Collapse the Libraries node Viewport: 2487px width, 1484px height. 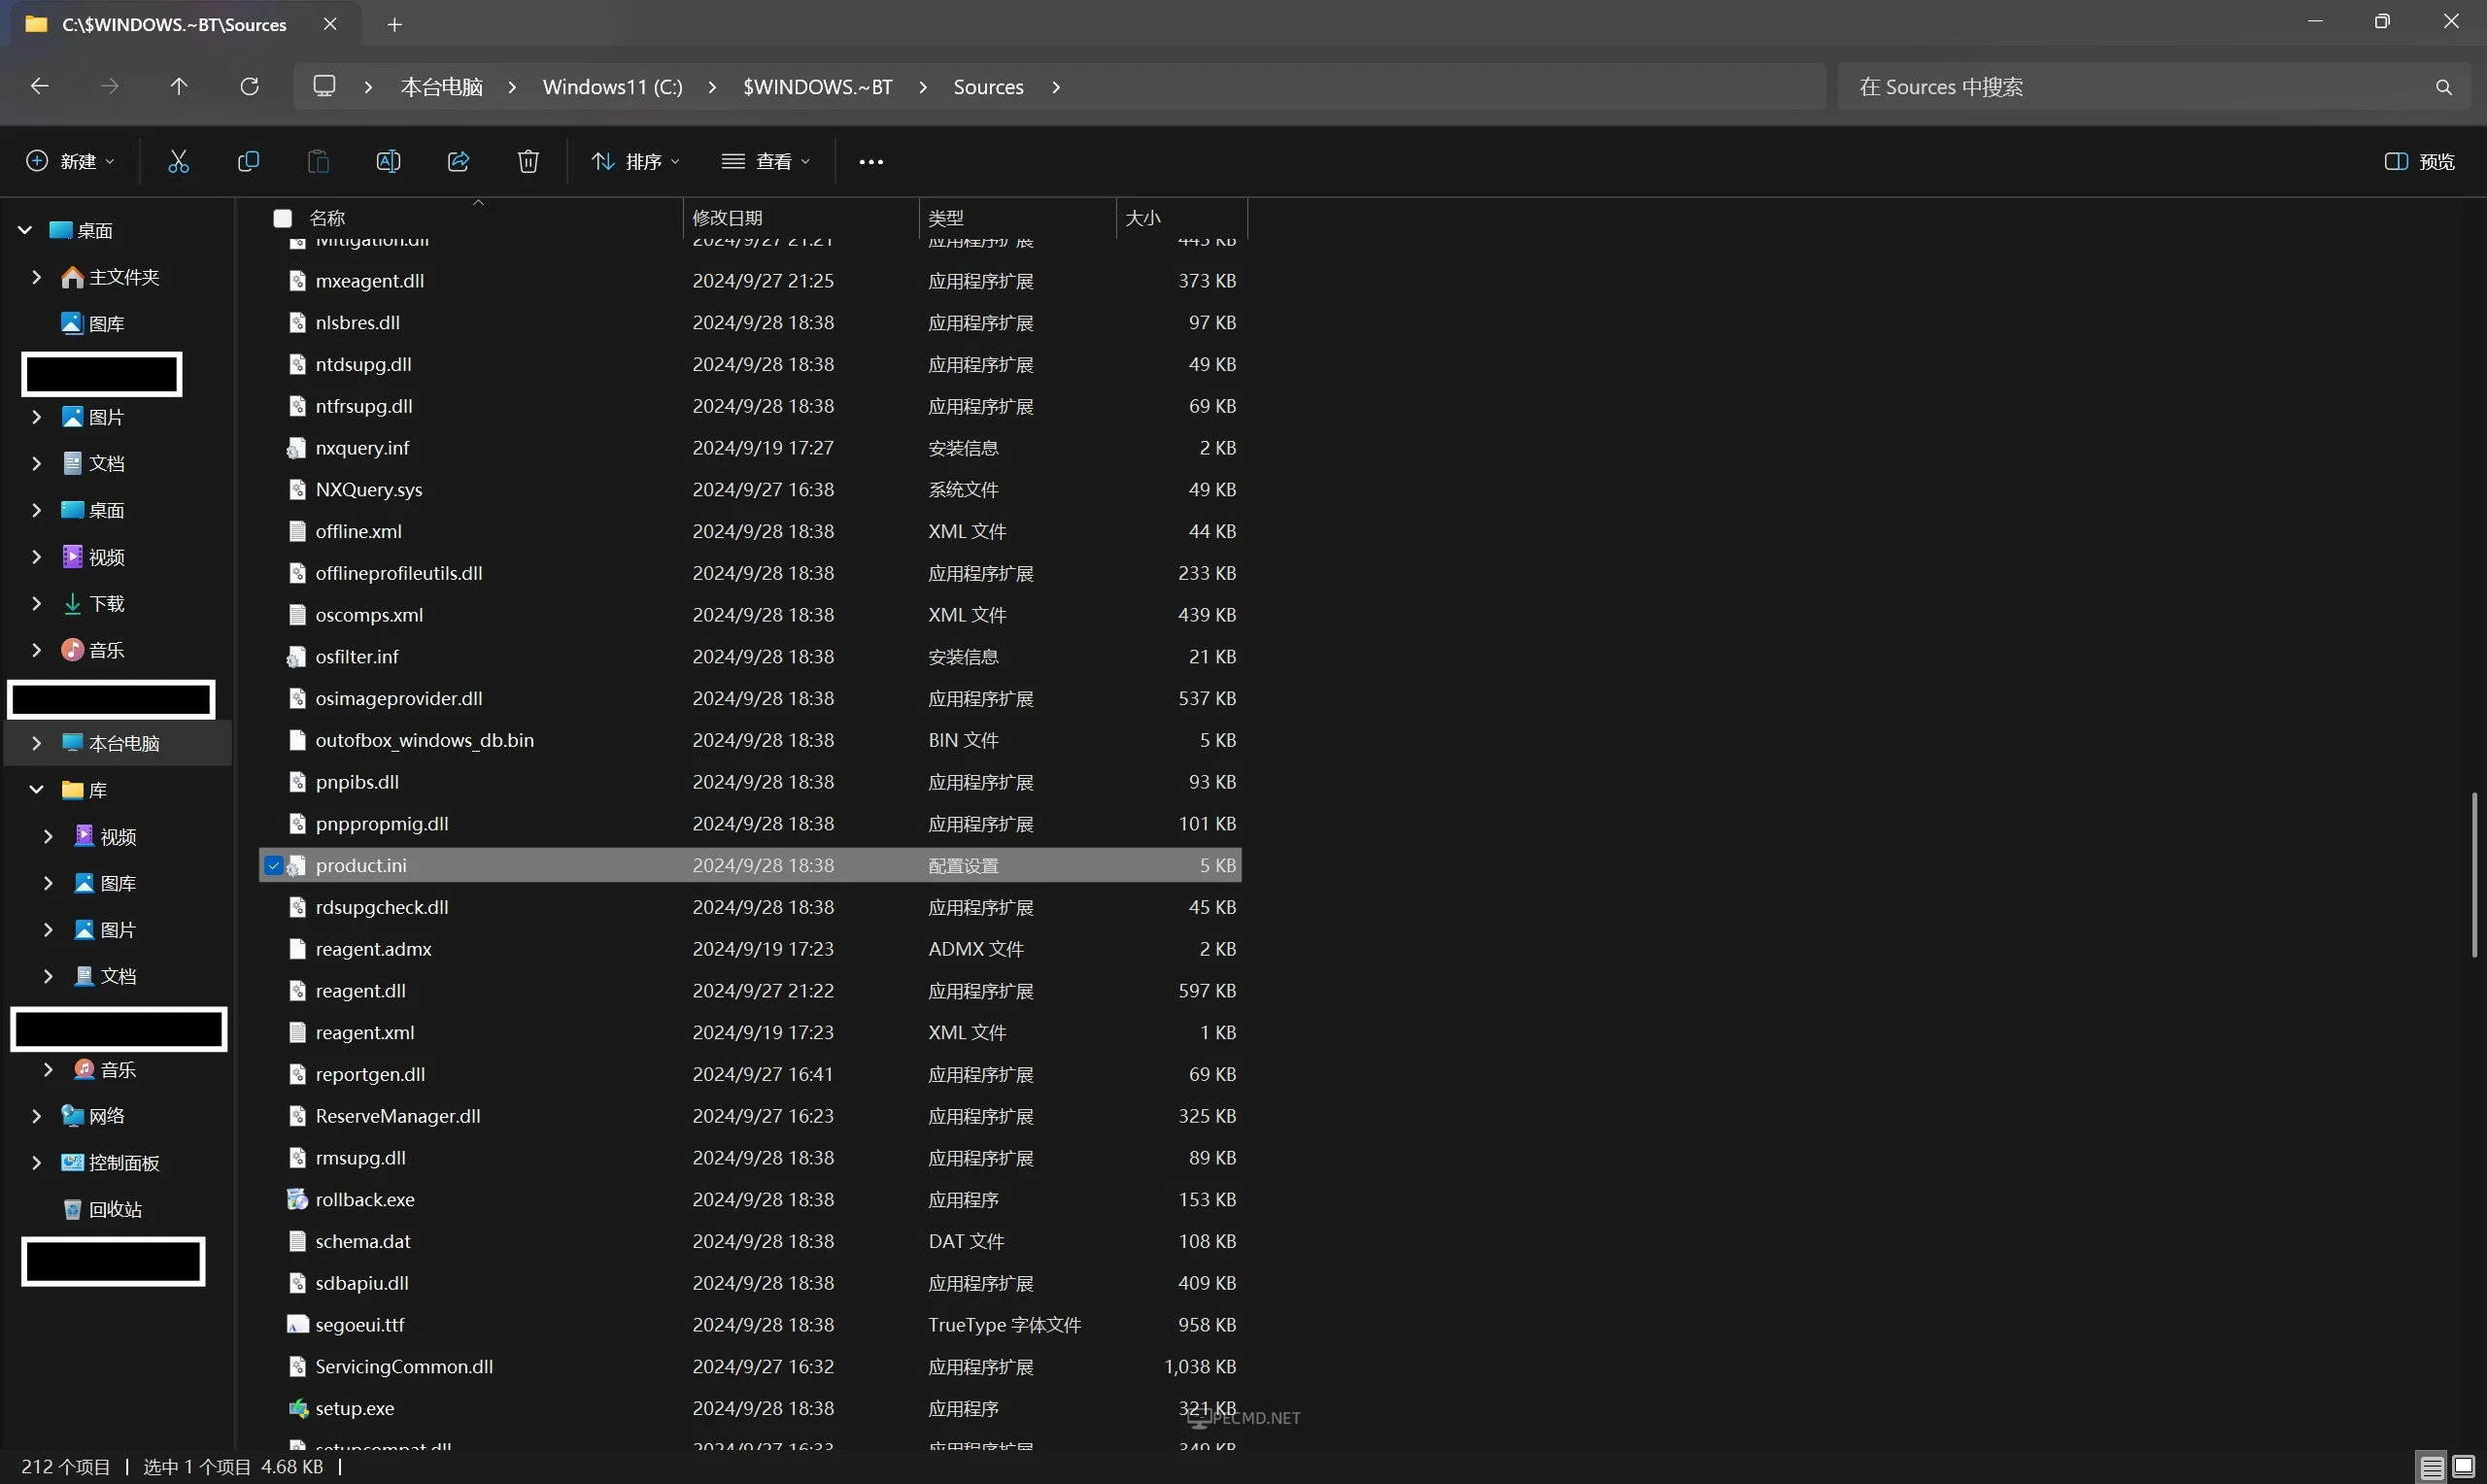click(x=36, y=790)
